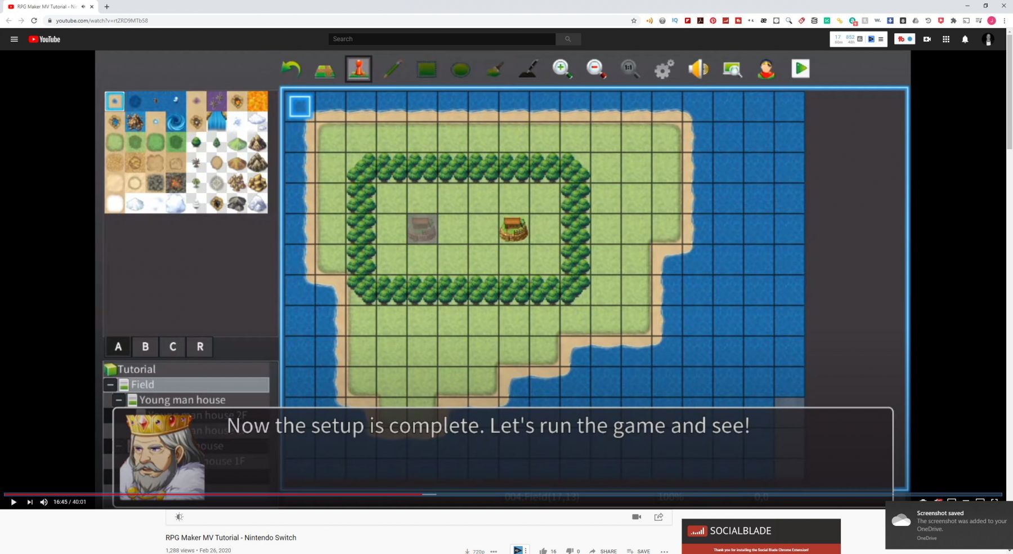
Task: Pick the selected ocean tile in the palette
Action: pos(115,101)
